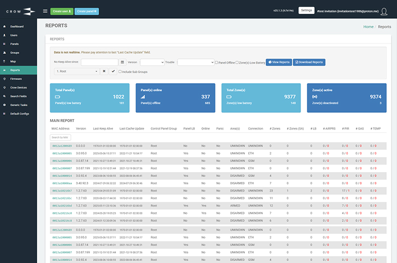
Task: Click the X clear group button
Action: click(x=104, y=72)
